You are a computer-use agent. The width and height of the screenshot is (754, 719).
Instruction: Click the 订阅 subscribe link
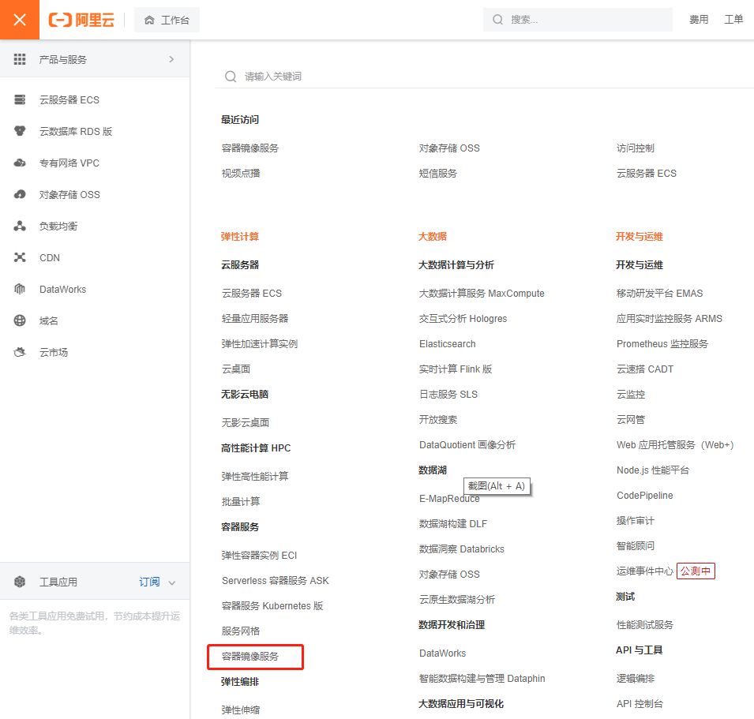pos(149,582)
